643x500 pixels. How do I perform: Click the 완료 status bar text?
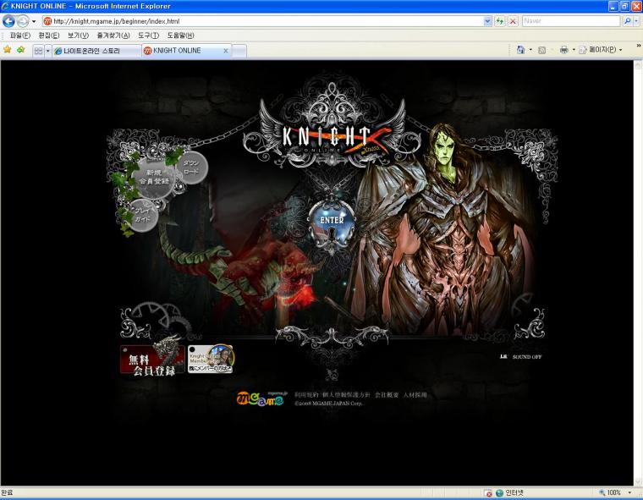6,492
